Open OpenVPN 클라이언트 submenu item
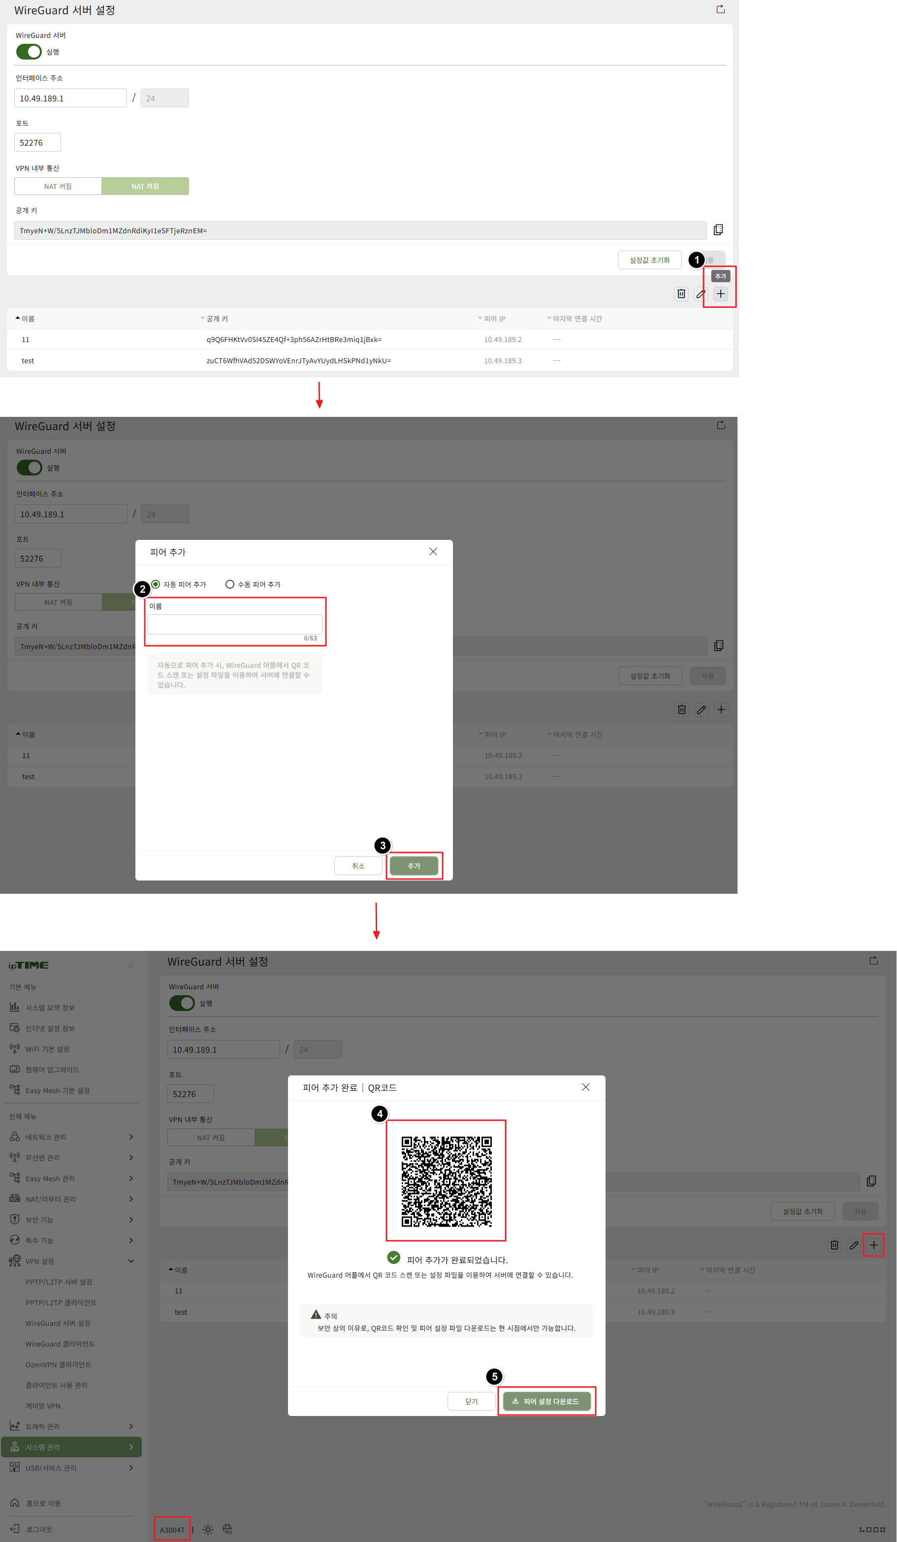 click(x=58, y=1364)
